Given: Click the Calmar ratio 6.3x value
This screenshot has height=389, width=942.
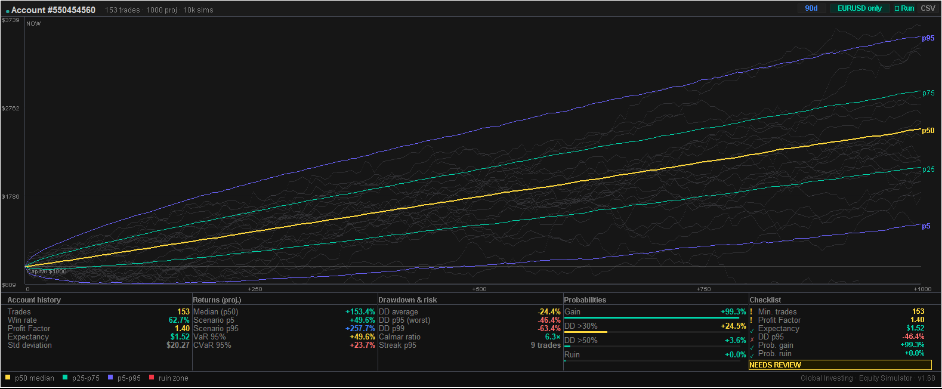Looking at the screenshot, I should [552, 337].
